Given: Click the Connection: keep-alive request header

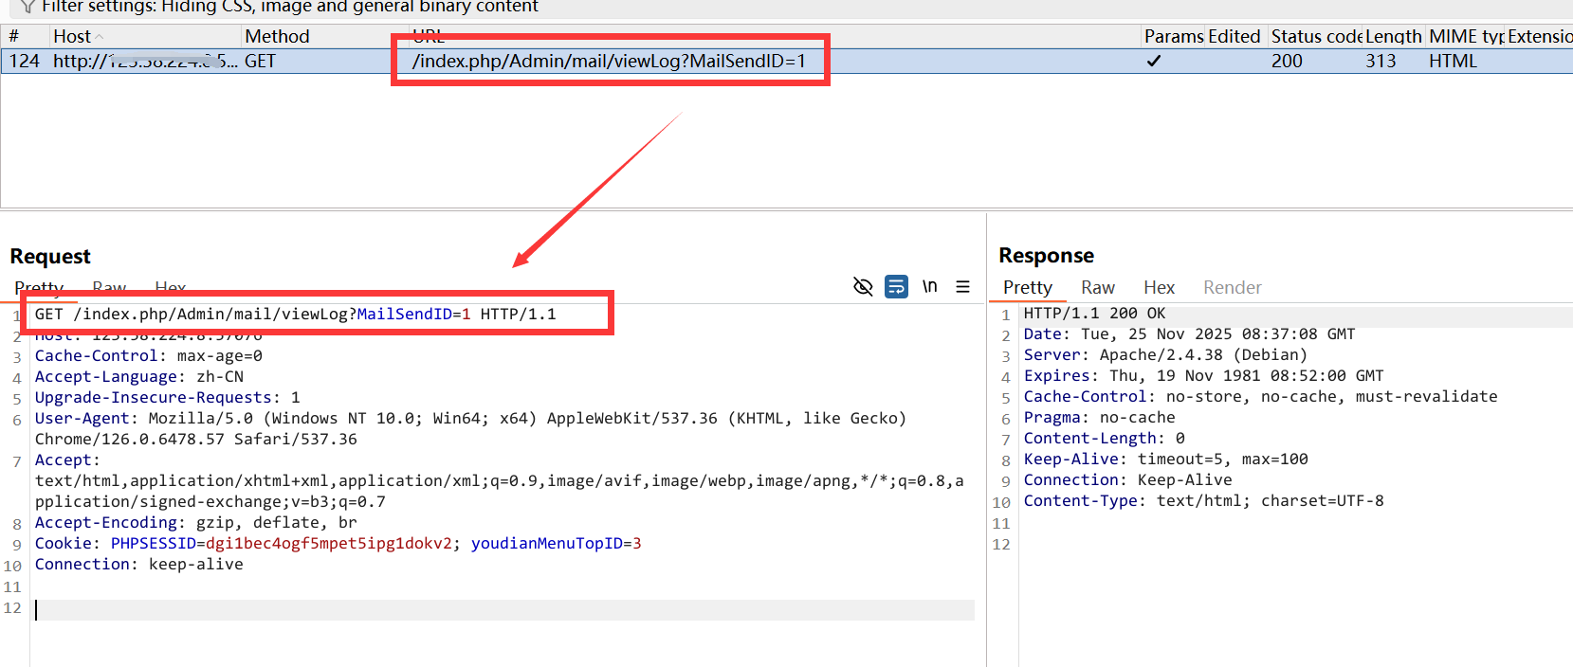Looking at the screenshot, I should pyautogui.click(x=139, y=564).
